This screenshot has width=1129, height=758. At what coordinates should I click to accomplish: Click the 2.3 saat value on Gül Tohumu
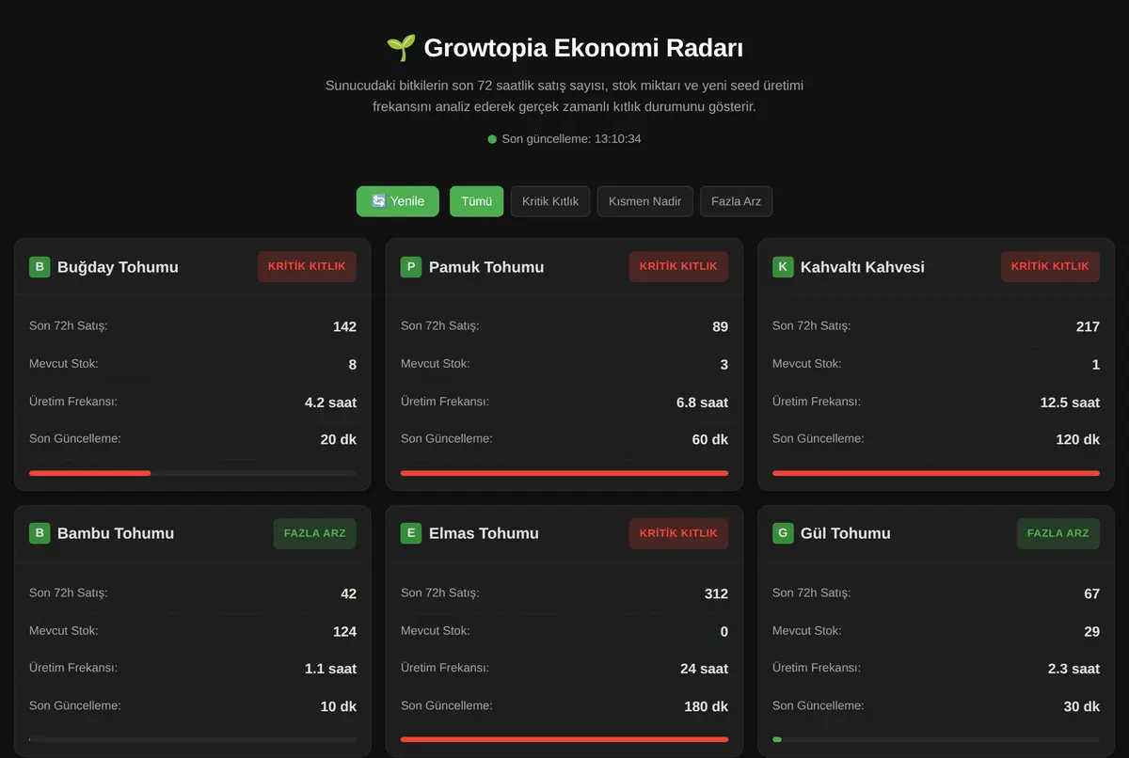coord(1073,670)
